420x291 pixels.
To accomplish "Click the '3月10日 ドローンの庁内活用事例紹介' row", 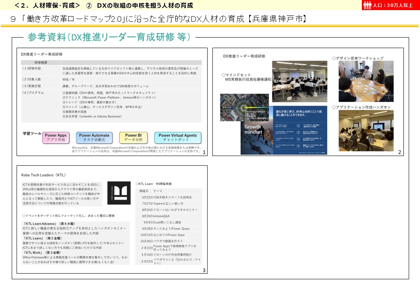I will (169, 255).
